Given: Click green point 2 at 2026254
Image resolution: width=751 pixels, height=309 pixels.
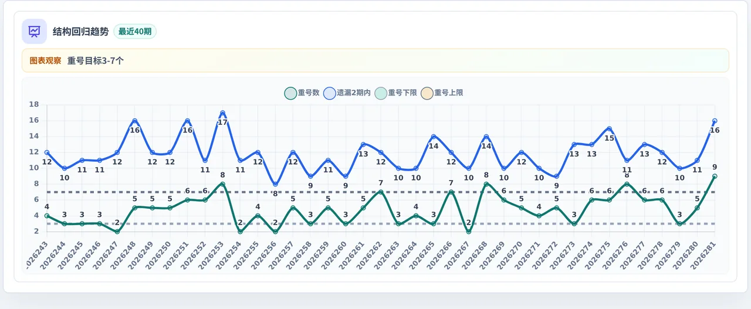Looking at the screenshot, I should pyautogui.click(x=240, y=232).
